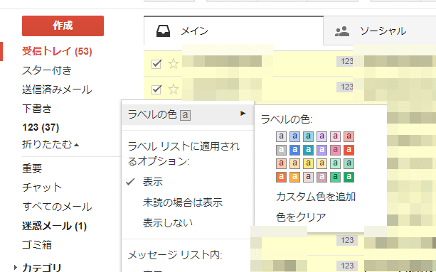Click the 123 label chip in second email row
The height and width of the screenshot is (272, 436).
point(345,87)
